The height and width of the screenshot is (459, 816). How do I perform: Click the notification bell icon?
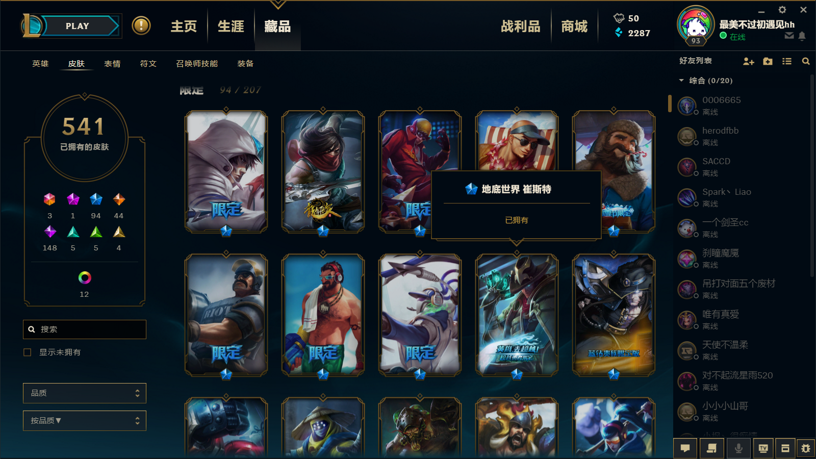click(x=802, y=36)
